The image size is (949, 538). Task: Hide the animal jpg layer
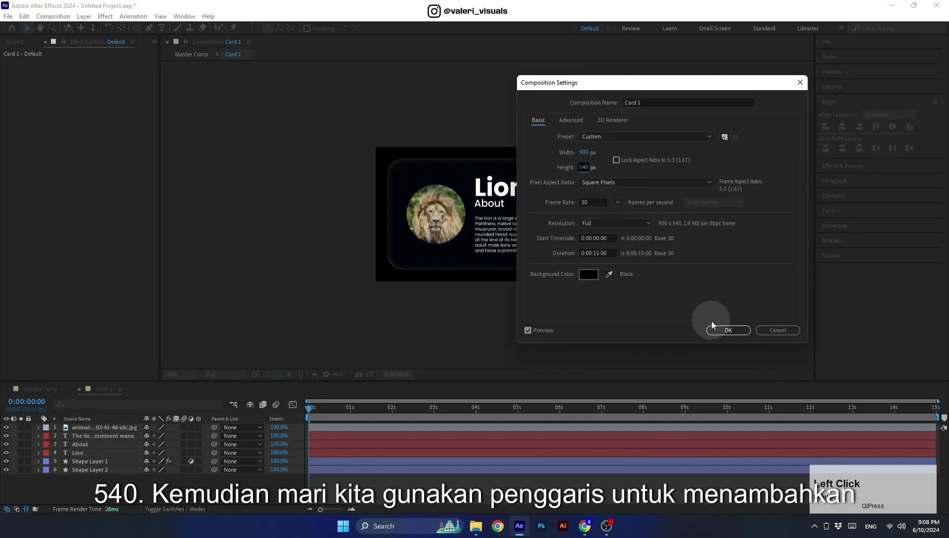click(x=6, y=428)
